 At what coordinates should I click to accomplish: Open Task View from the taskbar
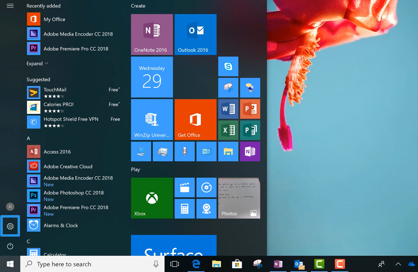point(175,264)
